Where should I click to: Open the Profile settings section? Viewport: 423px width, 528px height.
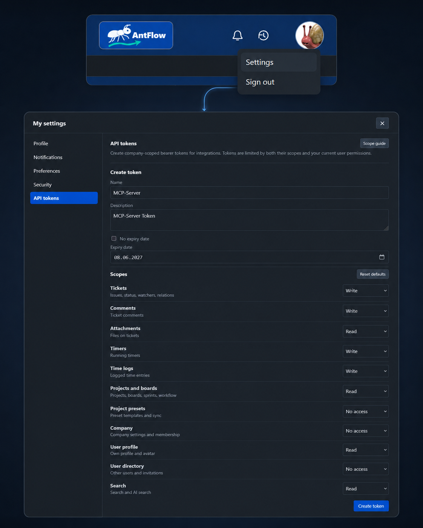(x=64, y=143)
